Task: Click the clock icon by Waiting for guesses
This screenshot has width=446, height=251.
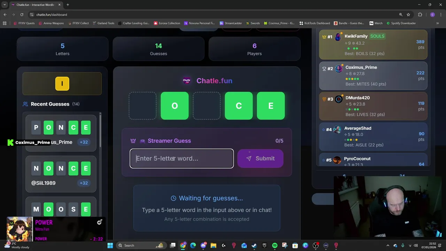Action: [x=174, y=198]
